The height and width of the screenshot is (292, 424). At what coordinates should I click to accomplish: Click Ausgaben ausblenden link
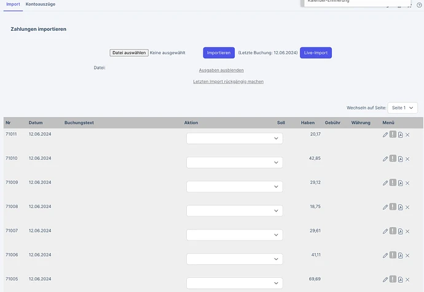[x=221, y=70]
